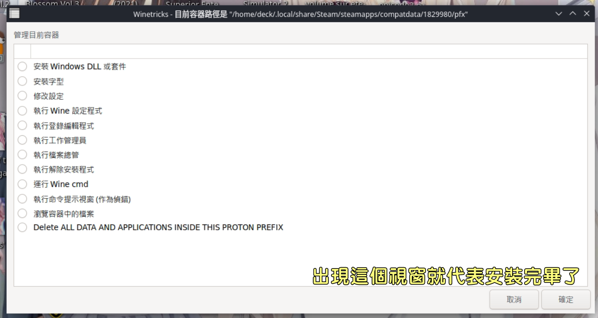Select 執行命令提示視窗 (作為偵錯) option

tap(23, 199)
